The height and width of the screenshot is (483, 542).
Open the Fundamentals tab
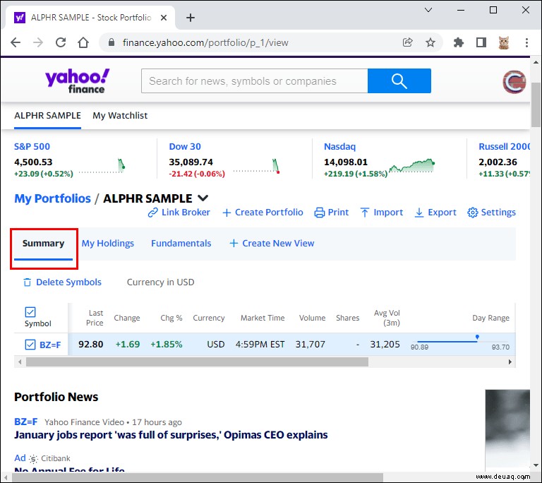[181, 243]
